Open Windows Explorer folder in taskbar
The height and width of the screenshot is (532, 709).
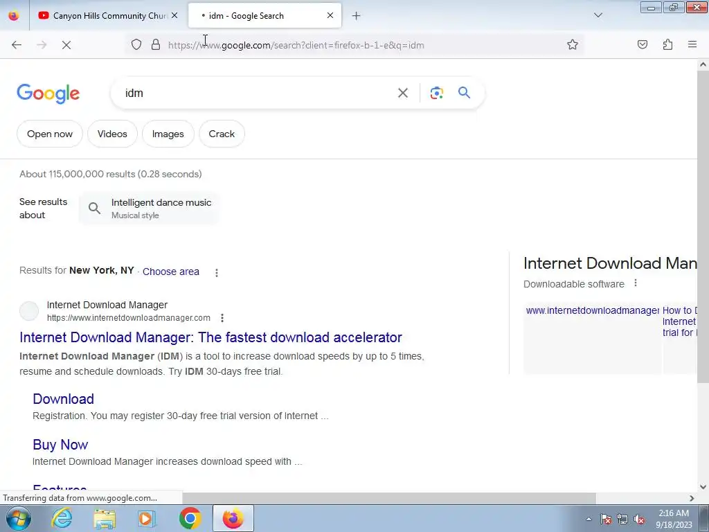coord(105,518)
